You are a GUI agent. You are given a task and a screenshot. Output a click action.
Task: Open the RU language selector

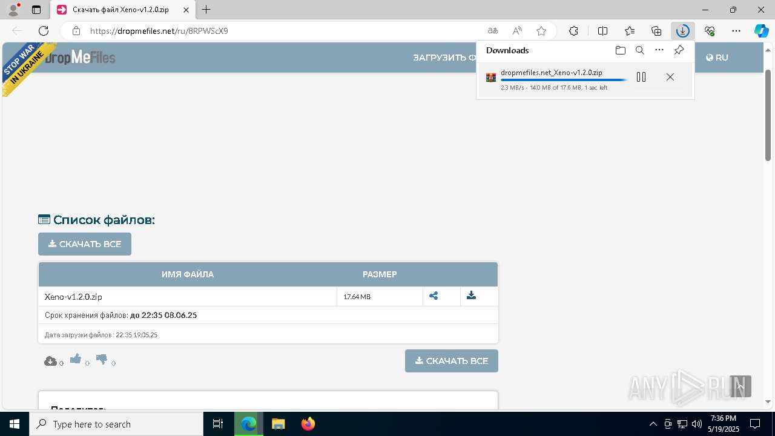coord(717,58)
